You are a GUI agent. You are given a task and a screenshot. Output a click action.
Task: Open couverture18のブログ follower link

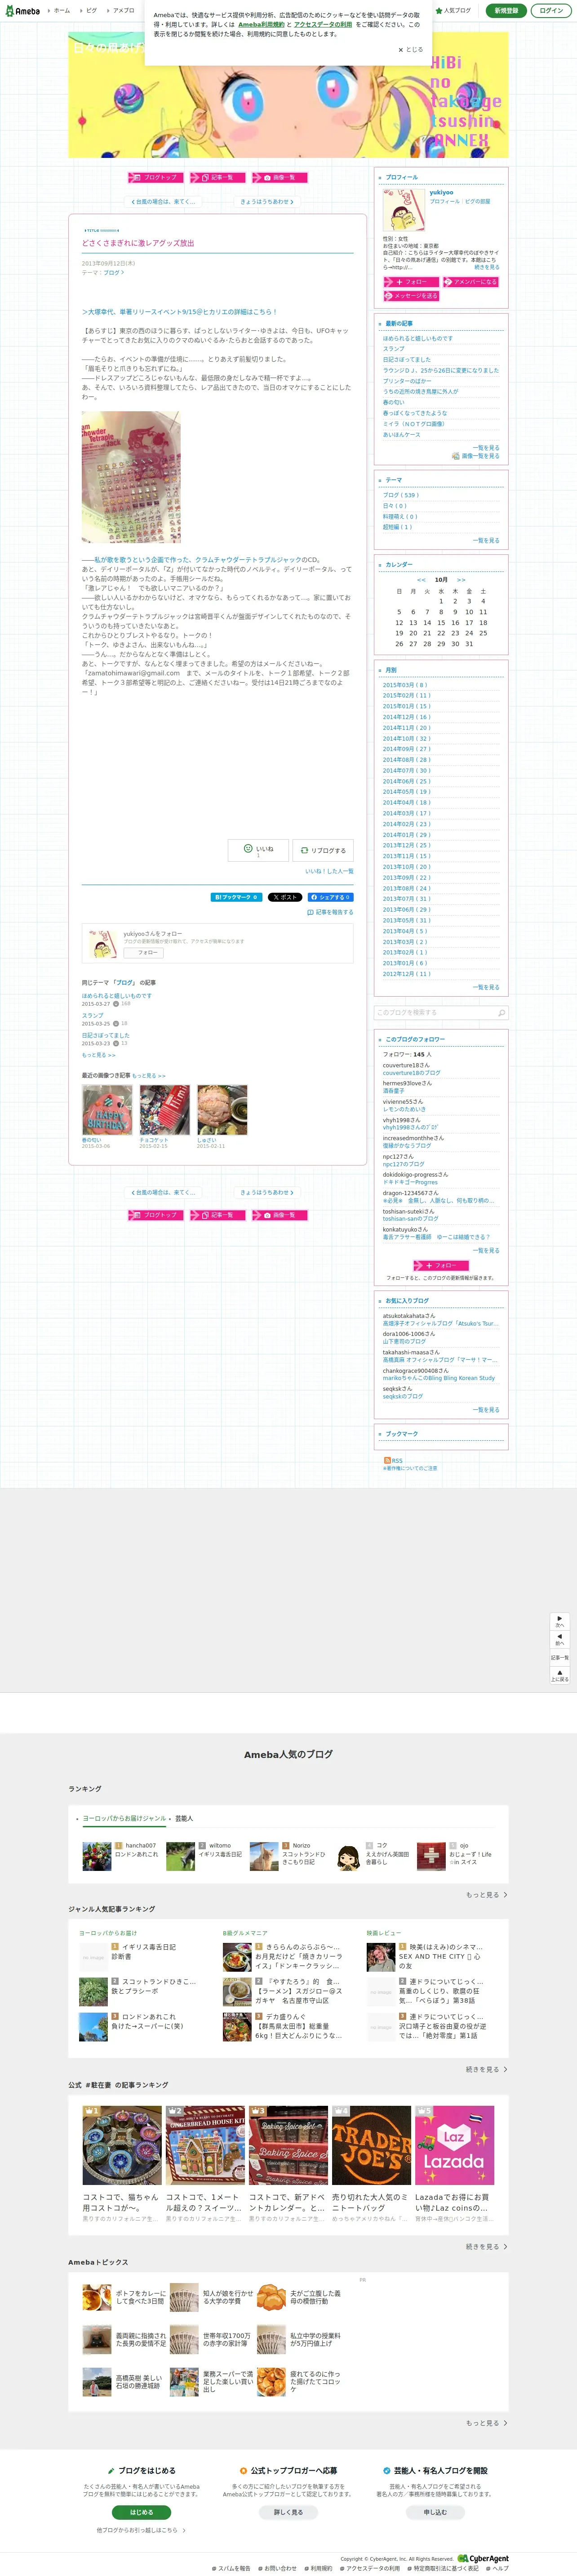coord(411,1073)
